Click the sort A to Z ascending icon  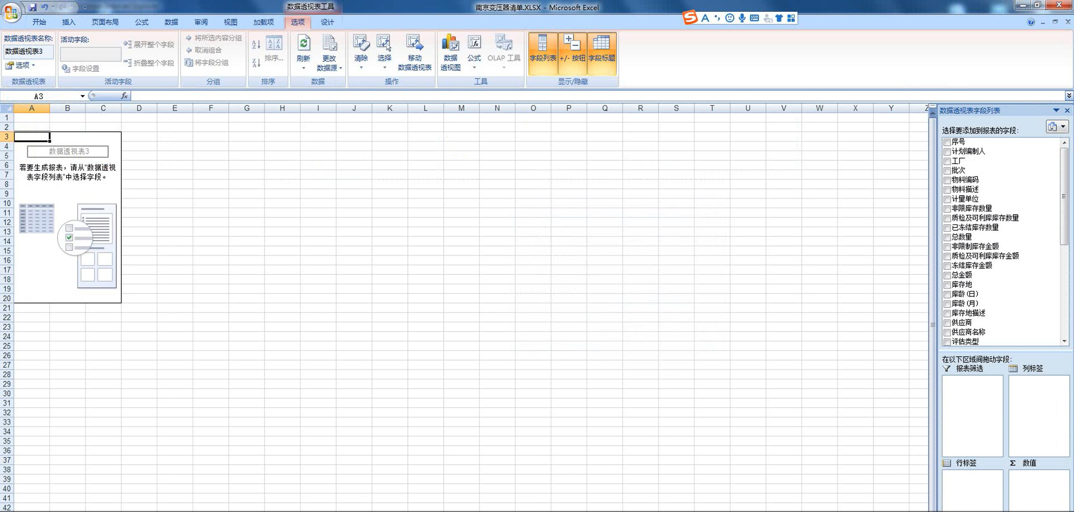256,44
